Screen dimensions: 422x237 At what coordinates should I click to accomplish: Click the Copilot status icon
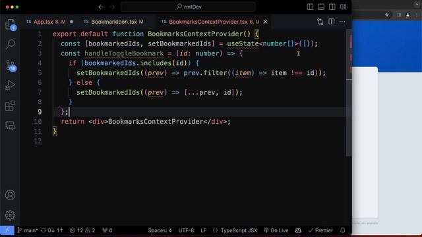[298, 230]
